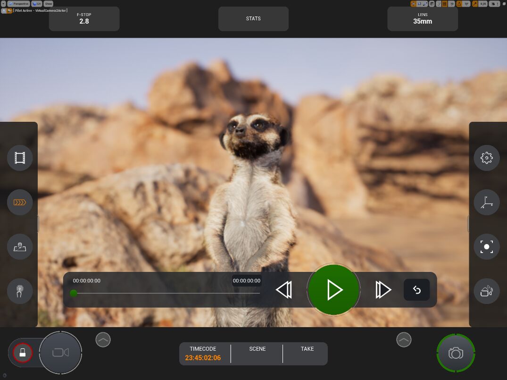Open the touch pointer tool icon

pyautogui.click(x=20, y=291)
